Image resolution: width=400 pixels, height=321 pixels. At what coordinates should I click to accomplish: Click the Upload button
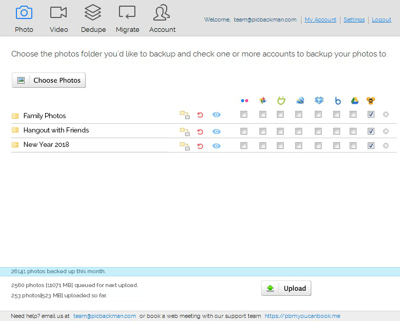tap(286, 288)
